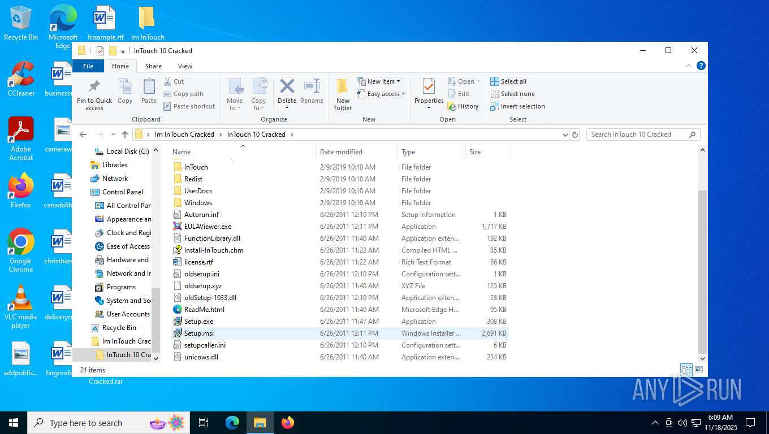The height and width of the screenshot is (434, 769).
Task: Open the File menu tab
Action: (88, 66)
